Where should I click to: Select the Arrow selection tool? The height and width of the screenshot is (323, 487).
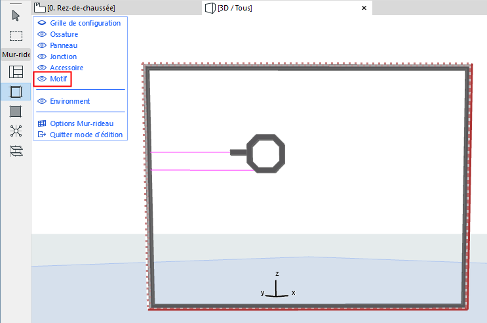tap(16, 16)
